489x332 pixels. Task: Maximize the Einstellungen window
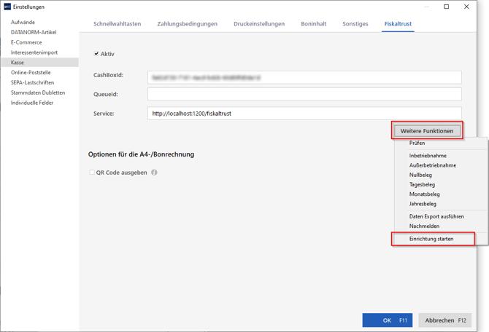(x=446, y=7)
